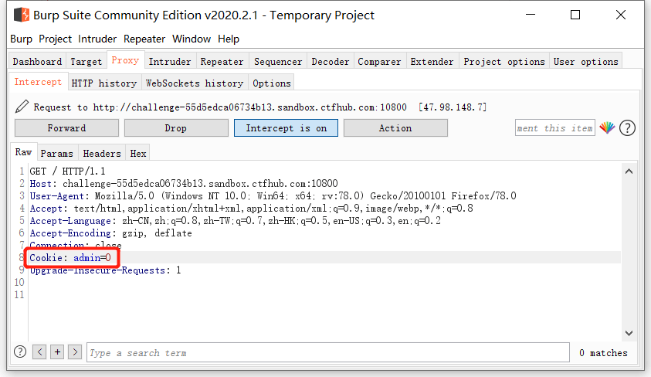Click the Host header line
The image size is (651, 377).
(x=184, y=184)
